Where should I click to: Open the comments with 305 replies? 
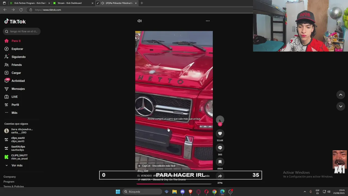point(220,148)
